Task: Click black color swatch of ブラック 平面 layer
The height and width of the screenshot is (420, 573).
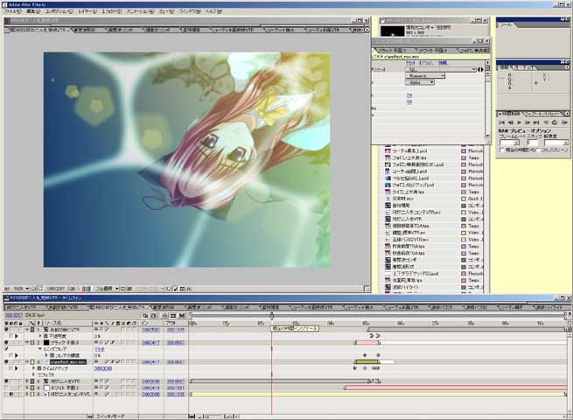Action: click(x=46, y=343)
